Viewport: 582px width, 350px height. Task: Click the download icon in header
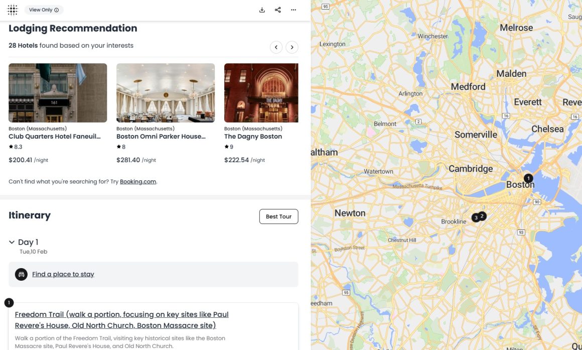pyautogui.click(x=262, y=10)
